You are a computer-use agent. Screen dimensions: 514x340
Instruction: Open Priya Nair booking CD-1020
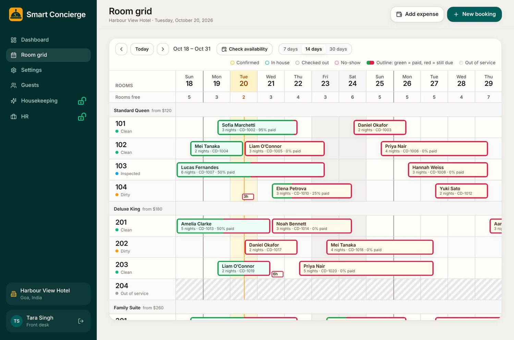pyautogui.click(x=366, y=268)
